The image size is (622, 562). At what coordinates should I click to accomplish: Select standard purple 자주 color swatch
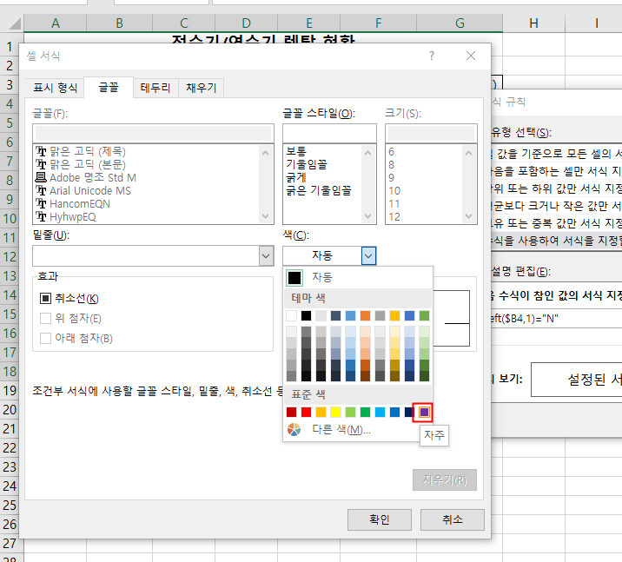tap(424, 412)
